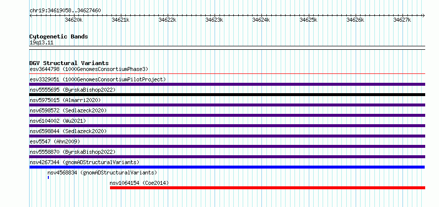Select the red nsv1064154 variant bar
439x207 pixels.
(267, 188)
